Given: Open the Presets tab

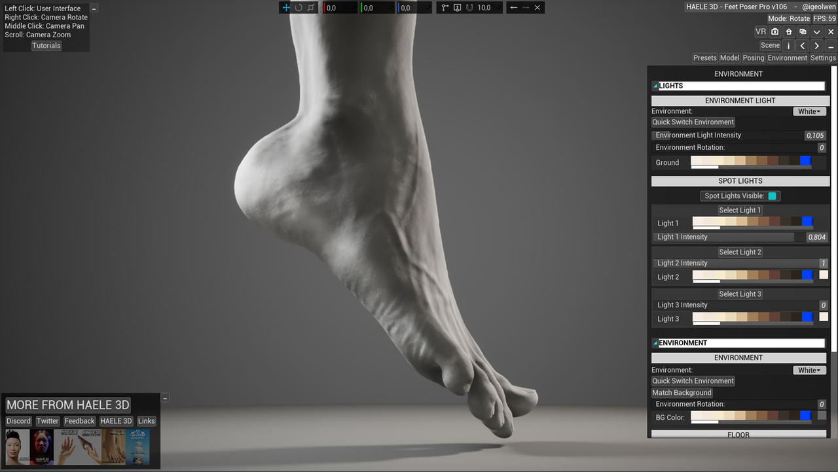Looking at the screenshot, I should (x=705, y=58).
